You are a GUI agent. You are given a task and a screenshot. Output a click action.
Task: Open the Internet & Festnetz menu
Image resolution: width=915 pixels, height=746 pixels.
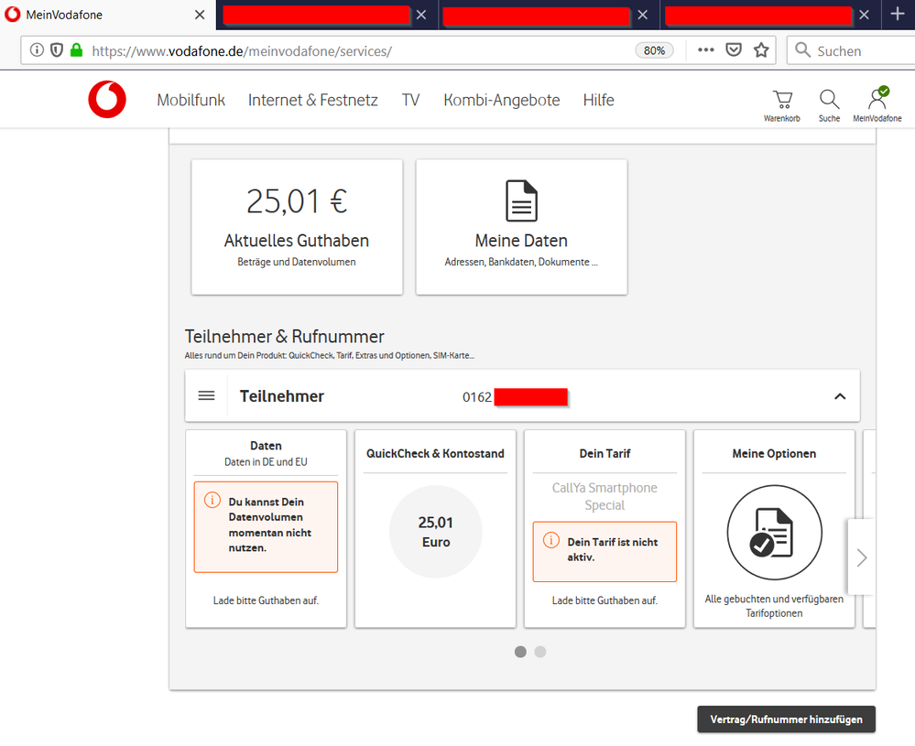click(312, 101)
